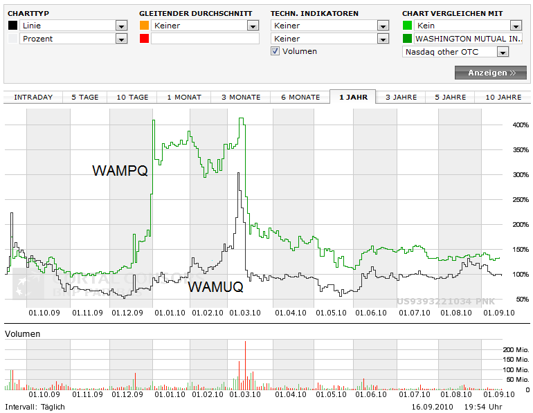The image size is (533, 413).
Task: Open the first technical indicator Keiner dropdown
Action: [x=330, y=26]
